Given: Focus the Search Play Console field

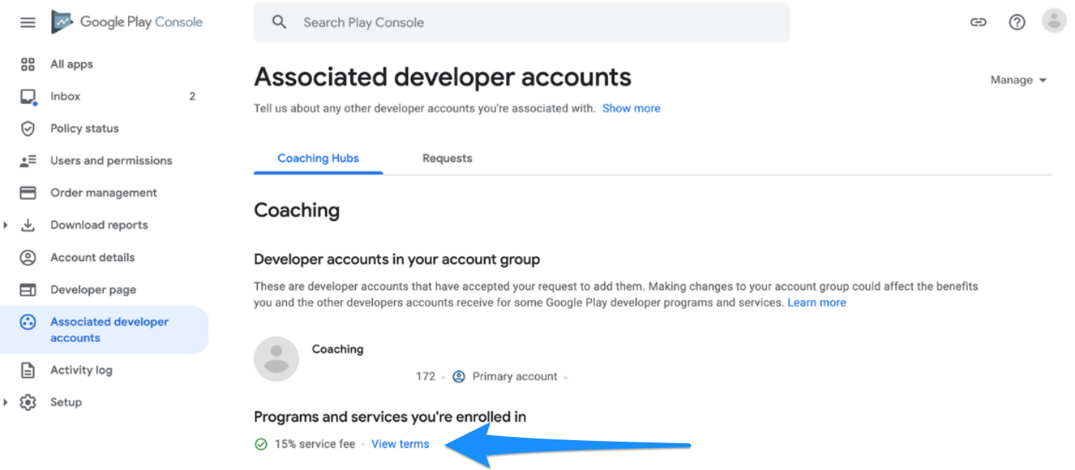Looking at the screenshot, I should coord(521,22).
